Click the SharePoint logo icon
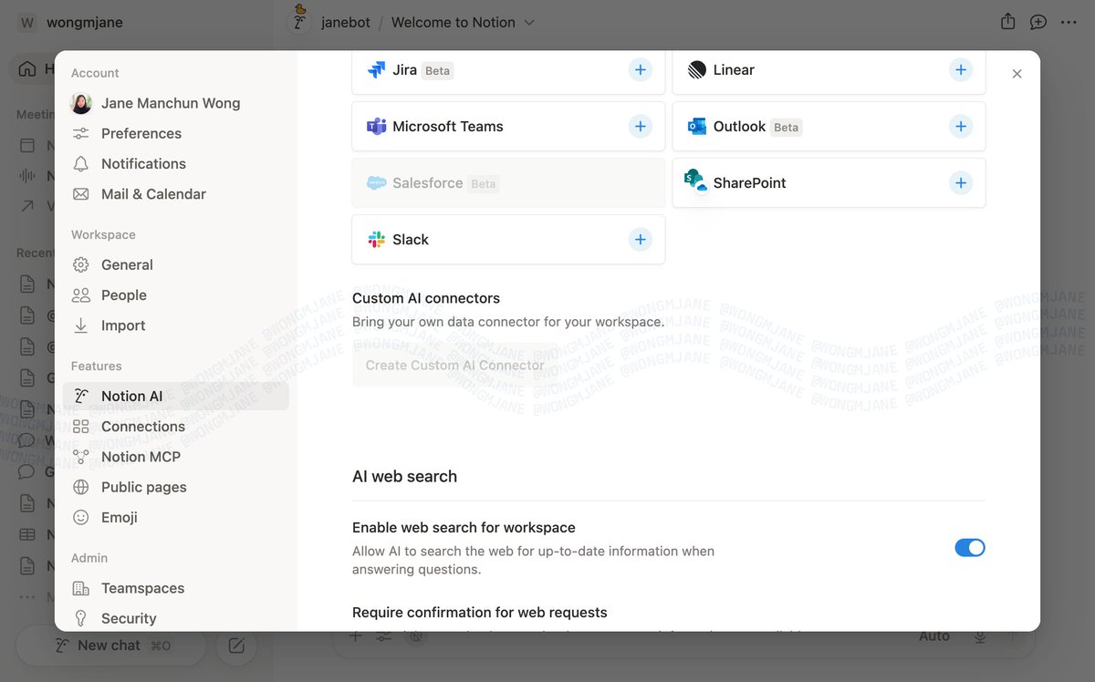Screen dimensions: 1095x682 point(696,181)
